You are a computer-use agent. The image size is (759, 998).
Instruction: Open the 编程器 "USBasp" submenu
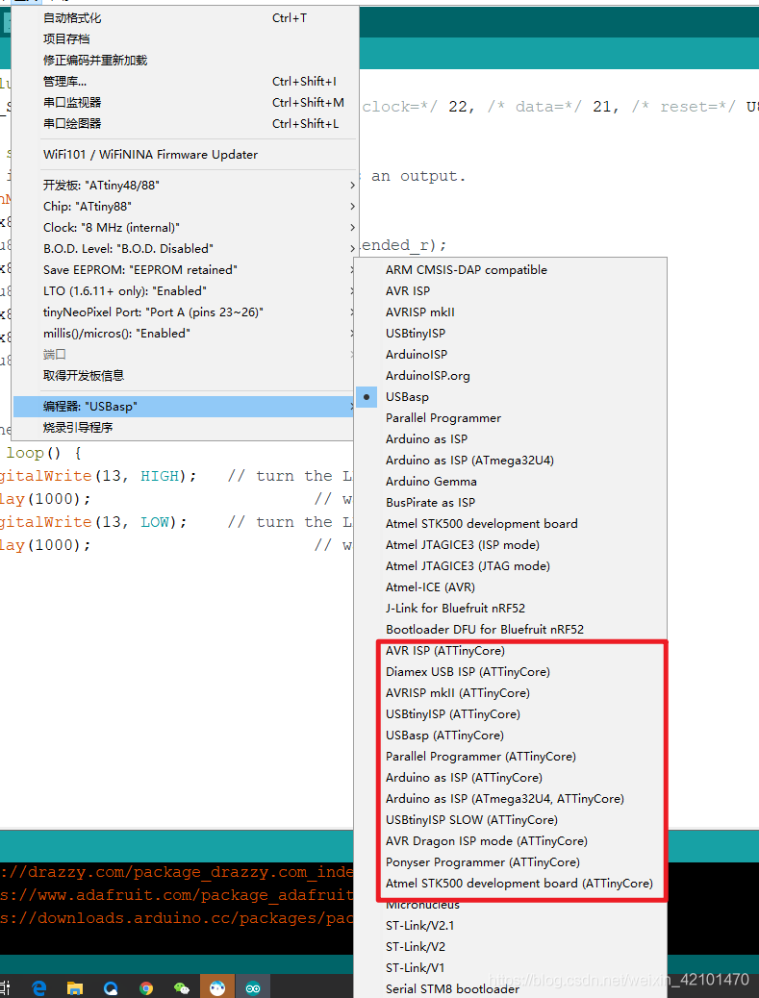point(184,406)
